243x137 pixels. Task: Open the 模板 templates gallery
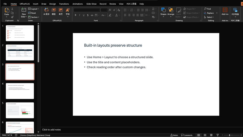coord(54,10)
